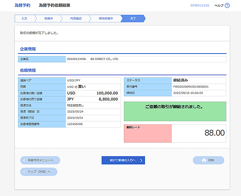Click delivery end date 2025/10/01

click(x=75, y=118)
